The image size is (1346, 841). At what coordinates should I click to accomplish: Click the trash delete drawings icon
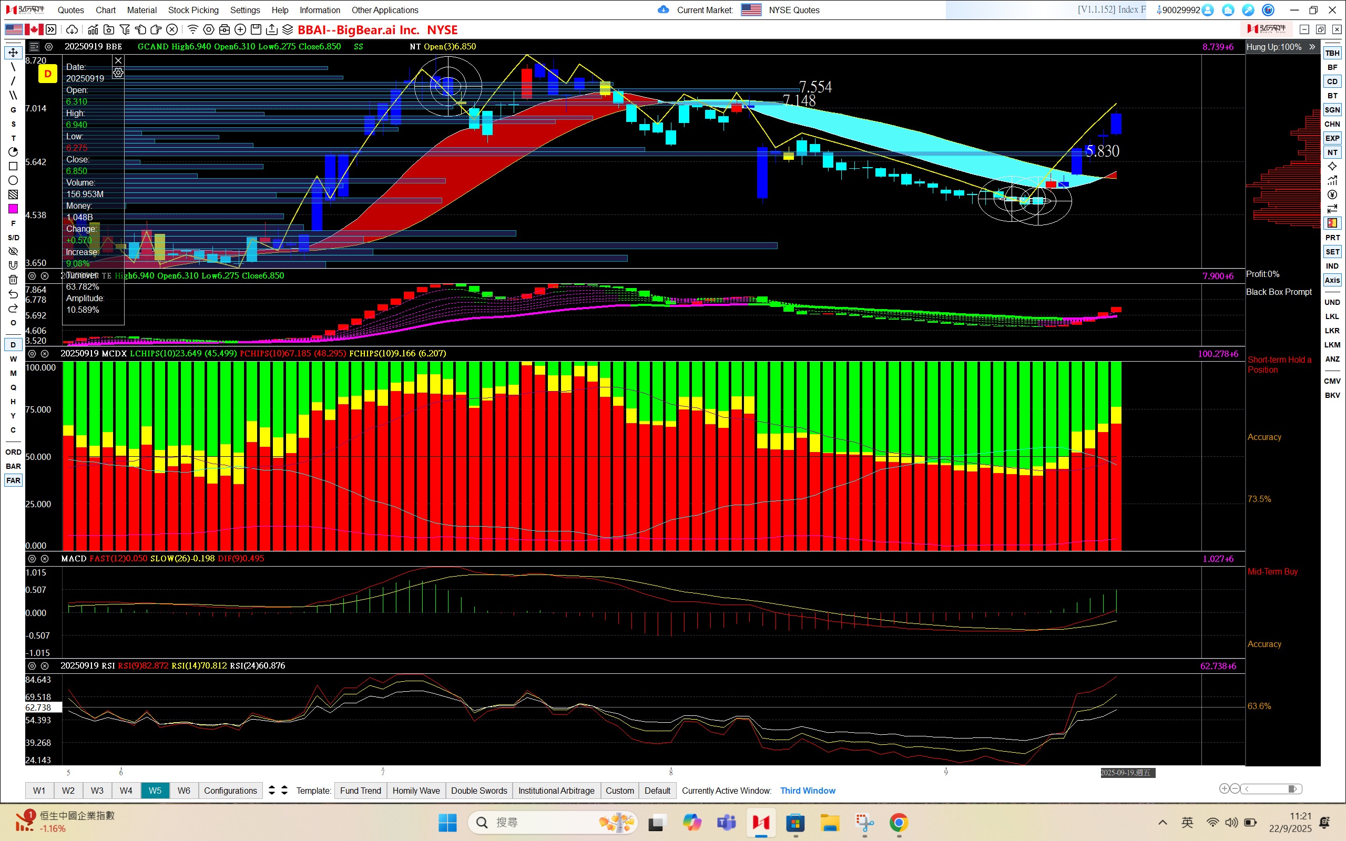pyautogui.click(x=13, y=280)
